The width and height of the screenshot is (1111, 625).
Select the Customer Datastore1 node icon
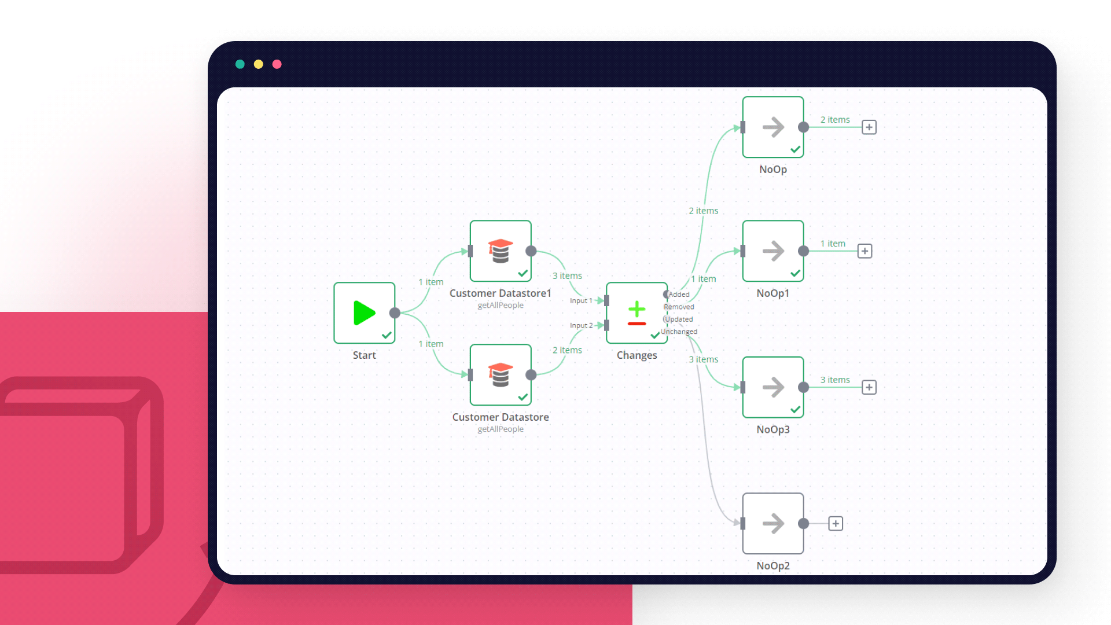[501, 251]
